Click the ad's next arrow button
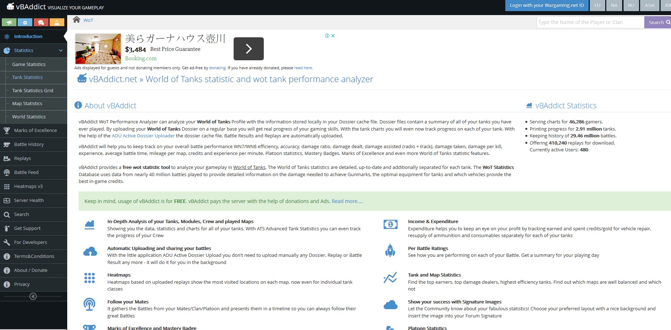The height and width of the screenshot is (330, 671). (248, 49)
